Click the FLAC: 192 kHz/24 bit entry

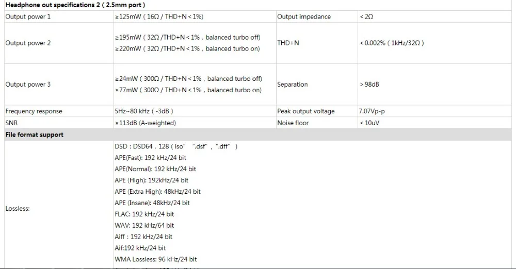point(144,214)
